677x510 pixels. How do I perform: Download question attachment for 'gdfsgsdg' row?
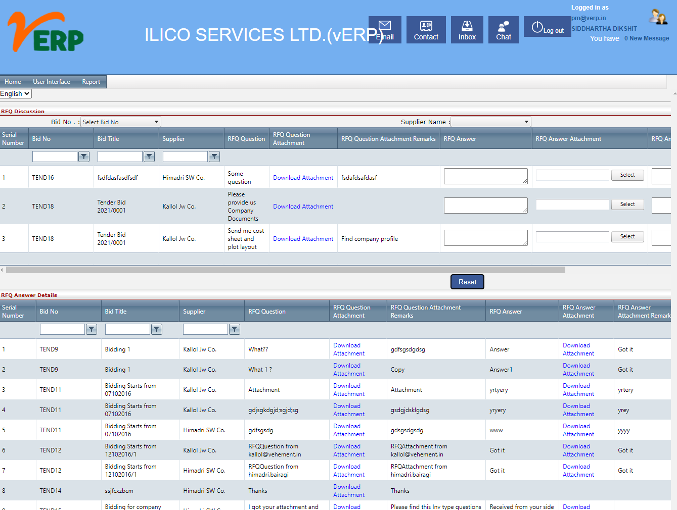349,430
